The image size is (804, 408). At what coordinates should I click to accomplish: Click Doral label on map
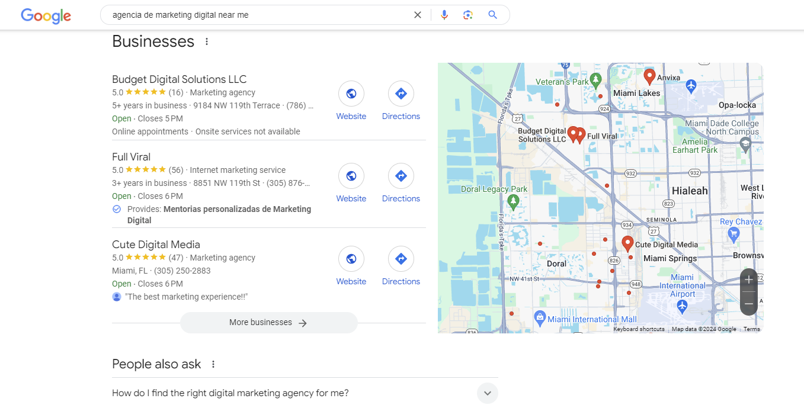click(556, 264)
